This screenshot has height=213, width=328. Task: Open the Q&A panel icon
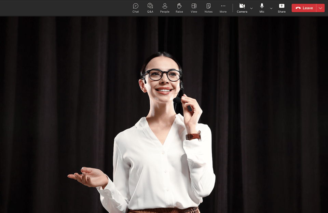tap(150, 6)
